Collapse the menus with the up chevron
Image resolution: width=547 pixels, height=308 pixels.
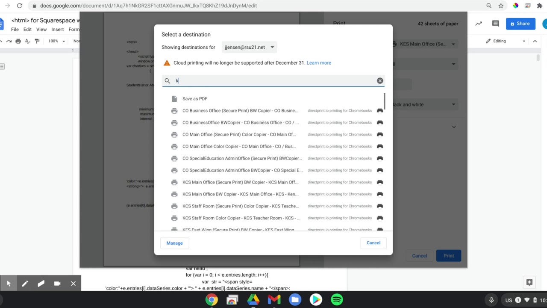click(x=535, y=41)
